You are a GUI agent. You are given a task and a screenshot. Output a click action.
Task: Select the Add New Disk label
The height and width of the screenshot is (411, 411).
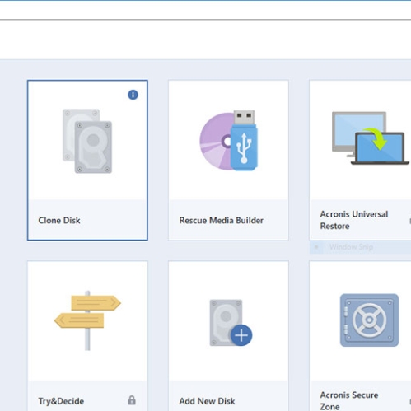[x=207, y=401]
